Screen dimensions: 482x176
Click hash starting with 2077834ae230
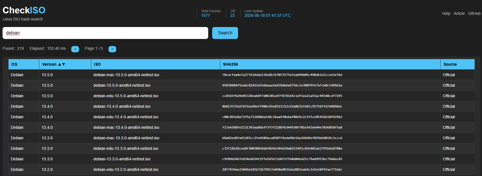282,170
